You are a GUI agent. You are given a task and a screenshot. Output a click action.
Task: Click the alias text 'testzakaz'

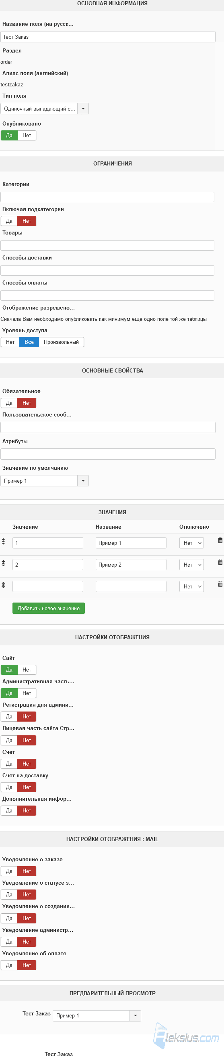tap(12, 84)
